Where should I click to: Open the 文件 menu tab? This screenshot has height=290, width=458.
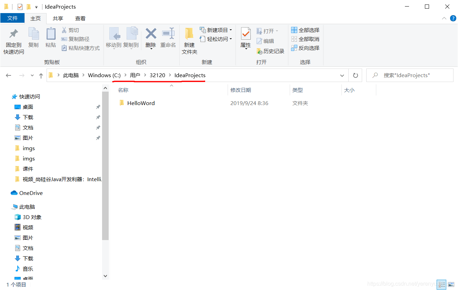[x=12, y=18]
